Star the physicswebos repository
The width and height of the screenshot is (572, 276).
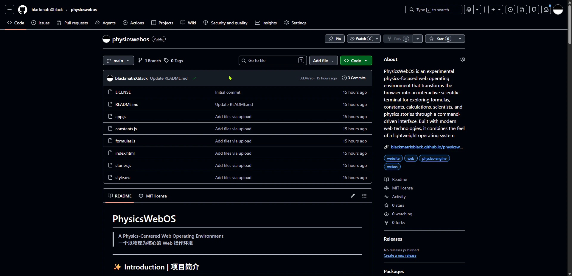click(440, 39)
